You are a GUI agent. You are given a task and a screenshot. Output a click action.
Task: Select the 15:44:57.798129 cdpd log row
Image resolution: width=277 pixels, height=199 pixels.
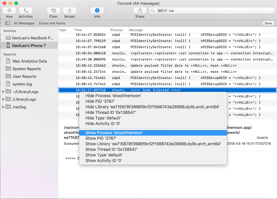pos(167,41)
